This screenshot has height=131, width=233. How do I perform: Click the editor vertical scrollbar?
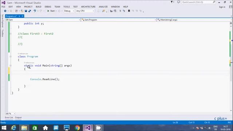pyautogui.click(x=231, y=68)
